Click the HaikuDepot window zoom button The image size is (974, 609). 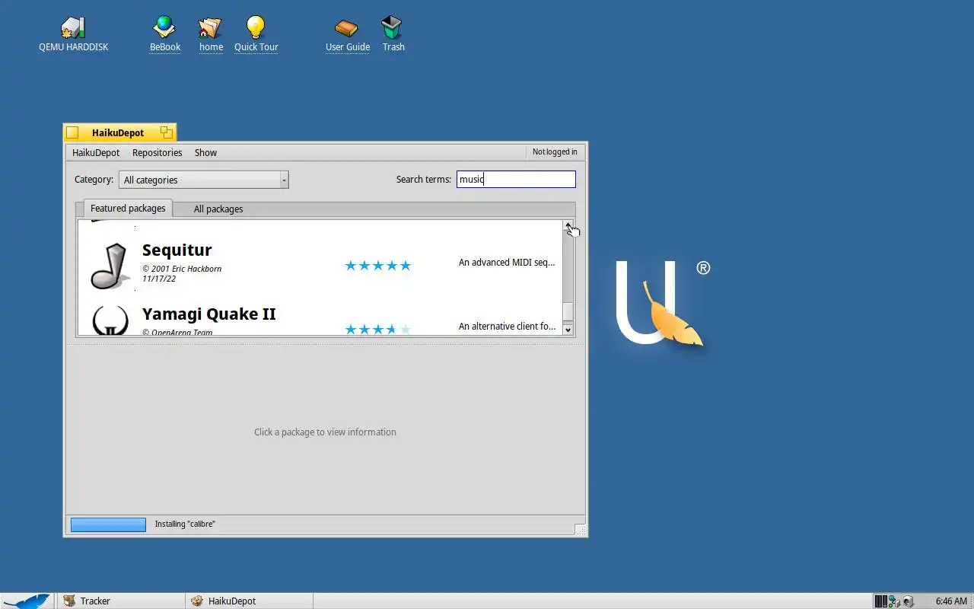click(167, 132)
